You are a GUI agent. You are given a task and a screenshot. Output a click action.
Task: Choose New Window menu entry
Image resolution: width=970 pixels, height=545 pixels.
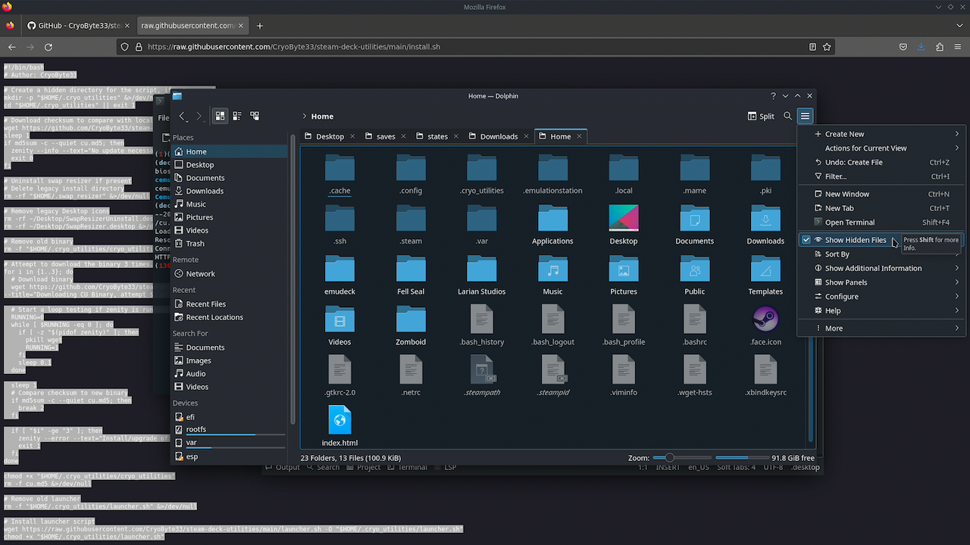click(881, 195)
